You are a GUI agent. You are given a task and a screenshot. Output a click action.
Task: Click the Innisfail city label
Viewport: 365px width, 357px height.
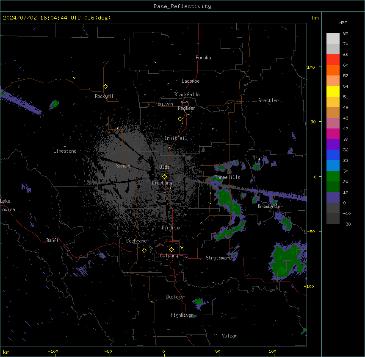pos(176,138)
